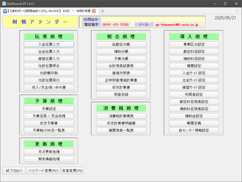Open 予算元帳
Image resolution: width=242 pixels, height=182 pixels.
pyautogui.click(x=121, y=59)
